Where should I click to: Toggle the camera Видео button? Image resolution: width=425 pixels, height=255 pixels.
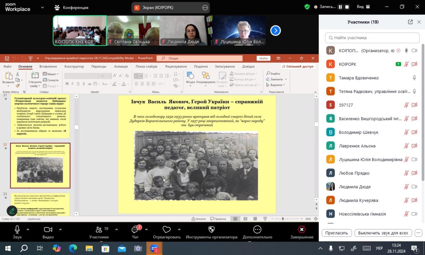48,230
